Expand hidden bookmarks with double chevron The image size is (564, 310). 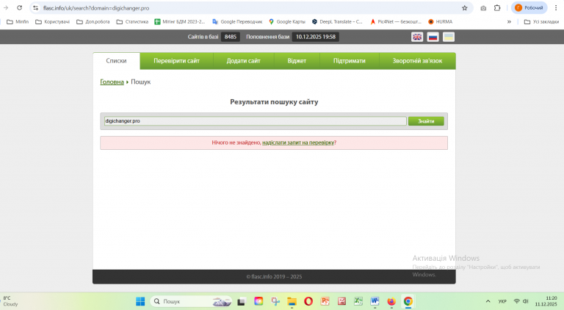coord(509,21)
